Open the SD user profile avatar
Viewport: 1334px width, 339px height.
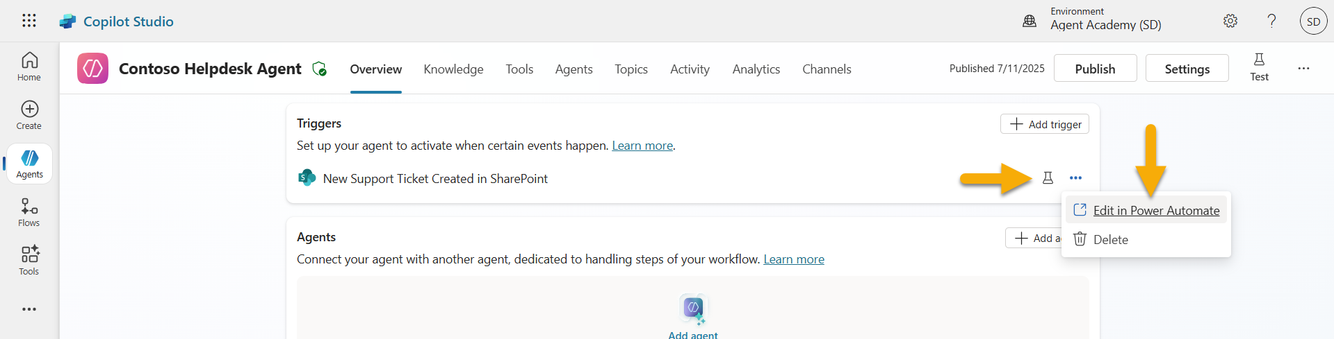pyautogui.click(x=1313, y=21)
